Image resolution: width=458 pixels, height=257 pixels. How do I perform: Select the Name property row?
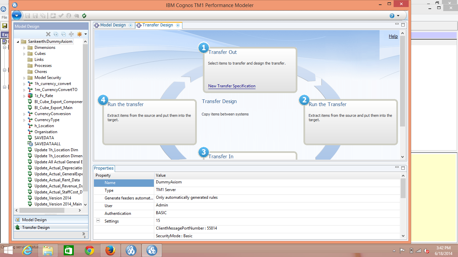(x=247, y=183)
